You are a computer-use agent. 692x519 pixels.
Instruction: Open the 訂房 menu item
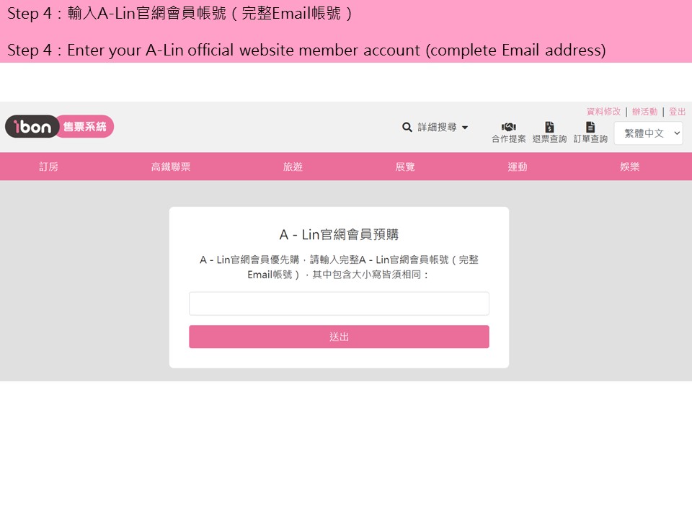click(48, 167)
